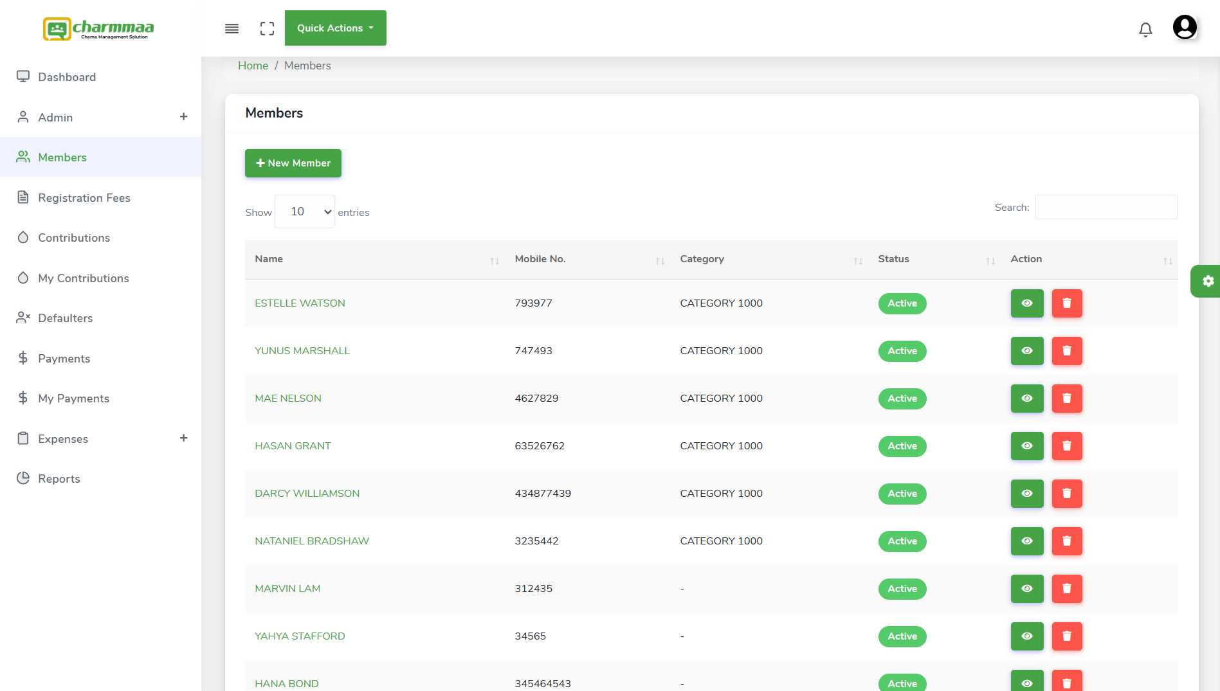Toggle the Active status badge for MARVIN LAM
The height and width of the screenshot is (691, 1220).
[902, 589]
